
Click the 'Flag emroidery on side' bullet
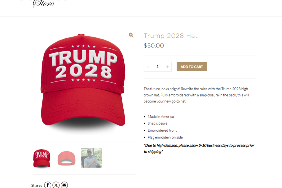tap(165, 138)
